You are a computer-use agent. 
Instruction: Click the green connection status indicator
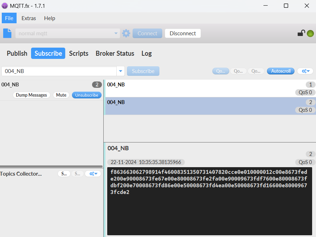(x=310, y=34)
